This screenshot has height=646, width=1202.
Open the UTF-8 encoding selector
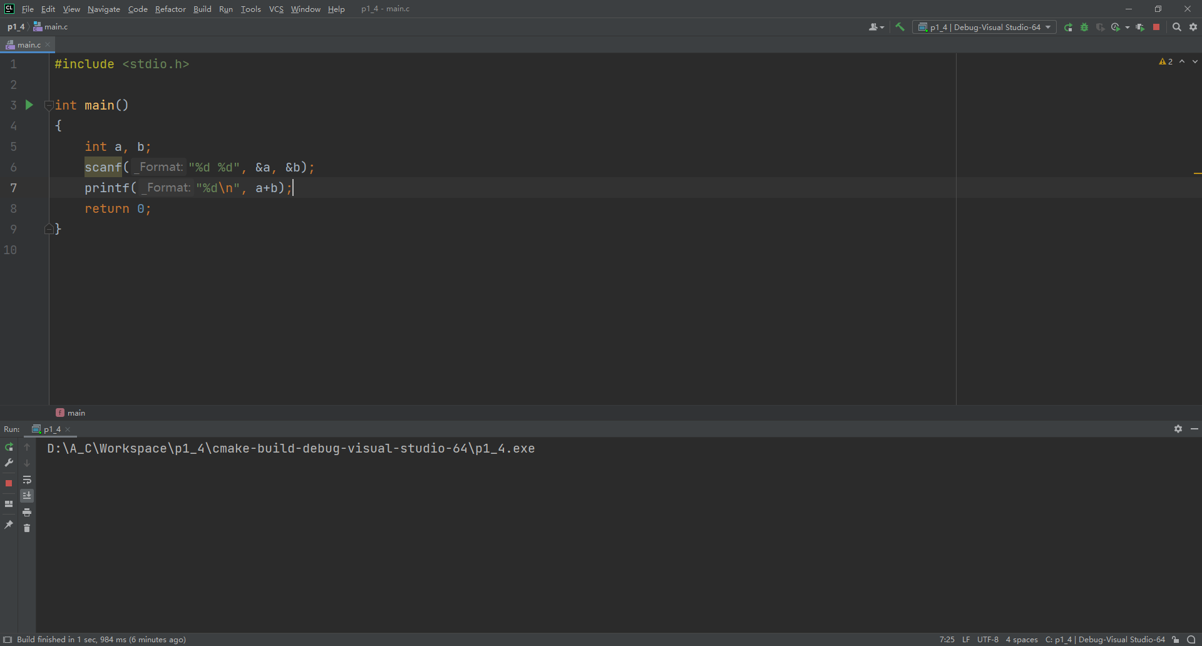tap(987, 640)
